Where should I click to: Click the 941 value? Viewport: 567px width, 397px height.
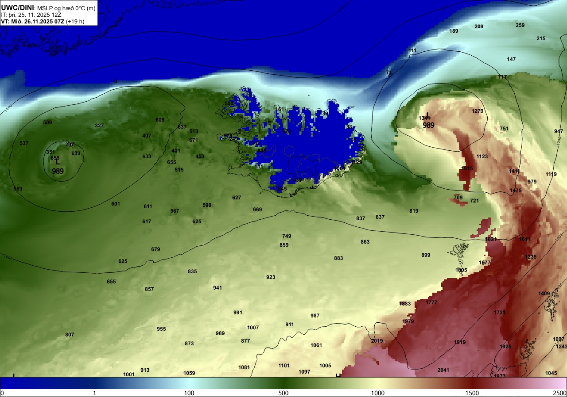[x=217, y=288]
